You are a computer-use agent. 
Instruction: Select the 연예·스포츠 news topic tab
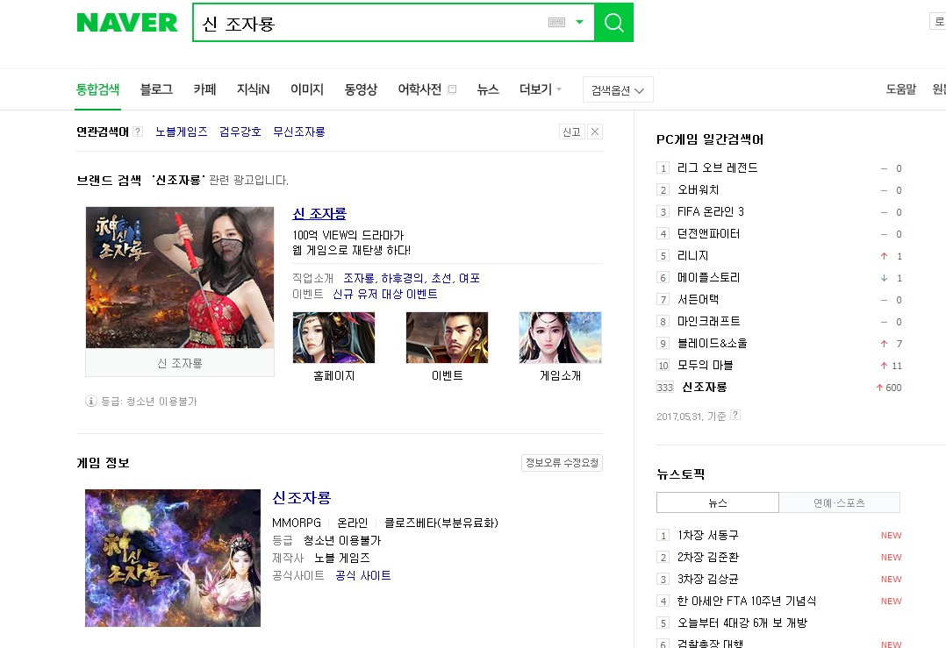coord(839,502)
